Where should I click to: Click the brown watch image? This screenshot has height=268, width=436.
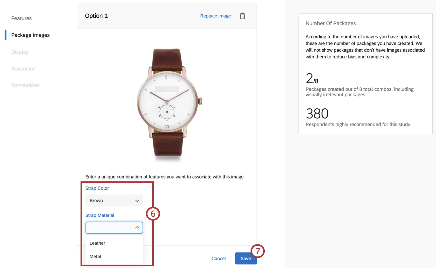(x=167, y=102)
